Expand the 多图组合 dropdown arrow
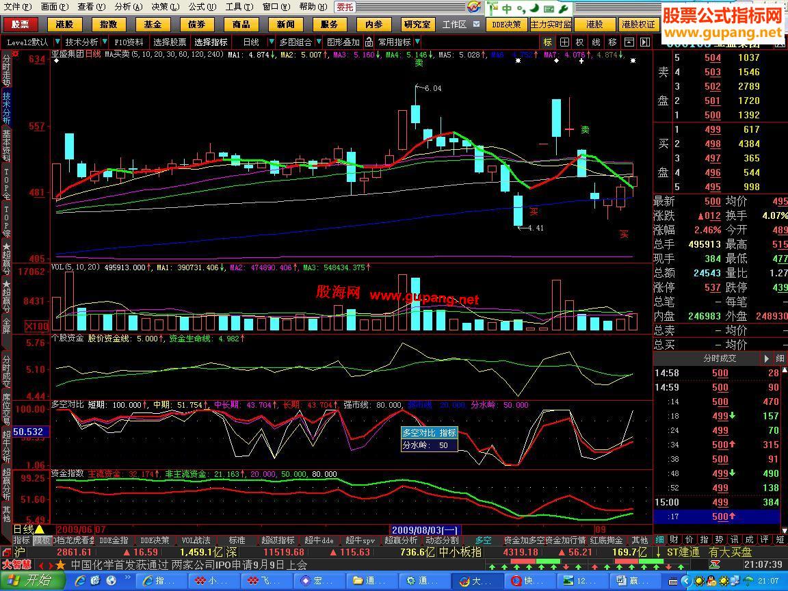 click(319, 42)
